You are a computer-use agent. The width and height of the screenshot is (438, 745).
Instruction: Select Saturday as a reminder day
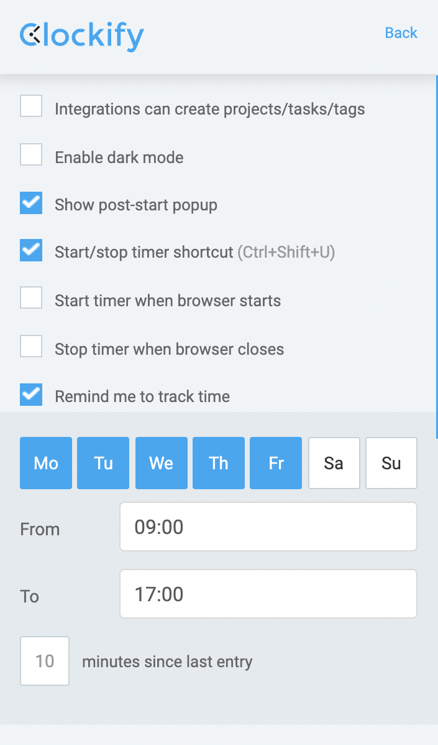coord(334,462)
